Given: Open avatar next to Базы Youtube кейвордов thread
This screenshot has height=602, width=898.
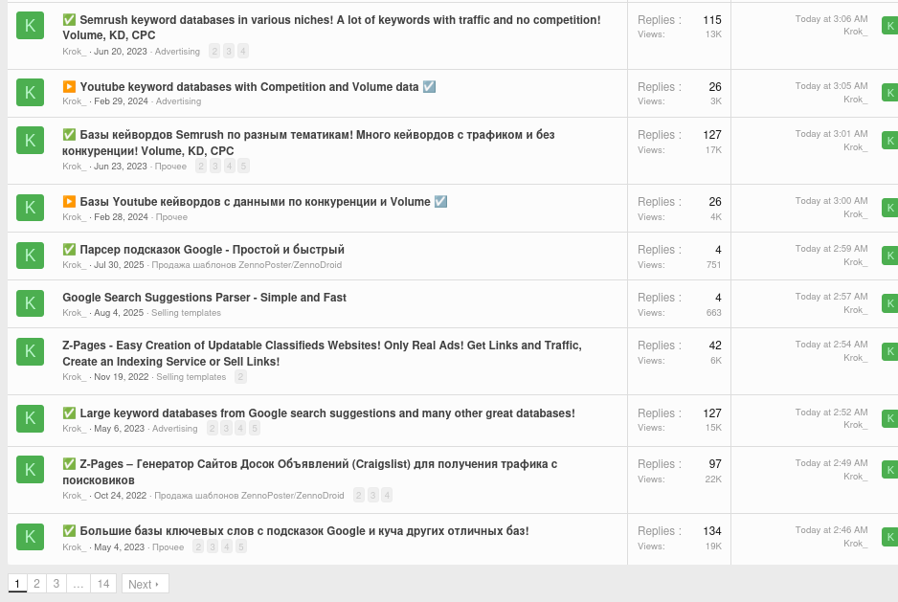Looking at the screenshot, I should (30, 208).
